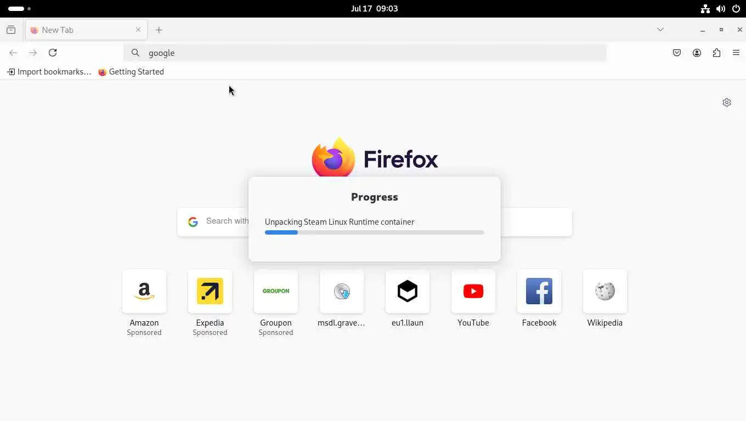Open the new tab personalize gear

pyautogui.click(x=727, y=103)
